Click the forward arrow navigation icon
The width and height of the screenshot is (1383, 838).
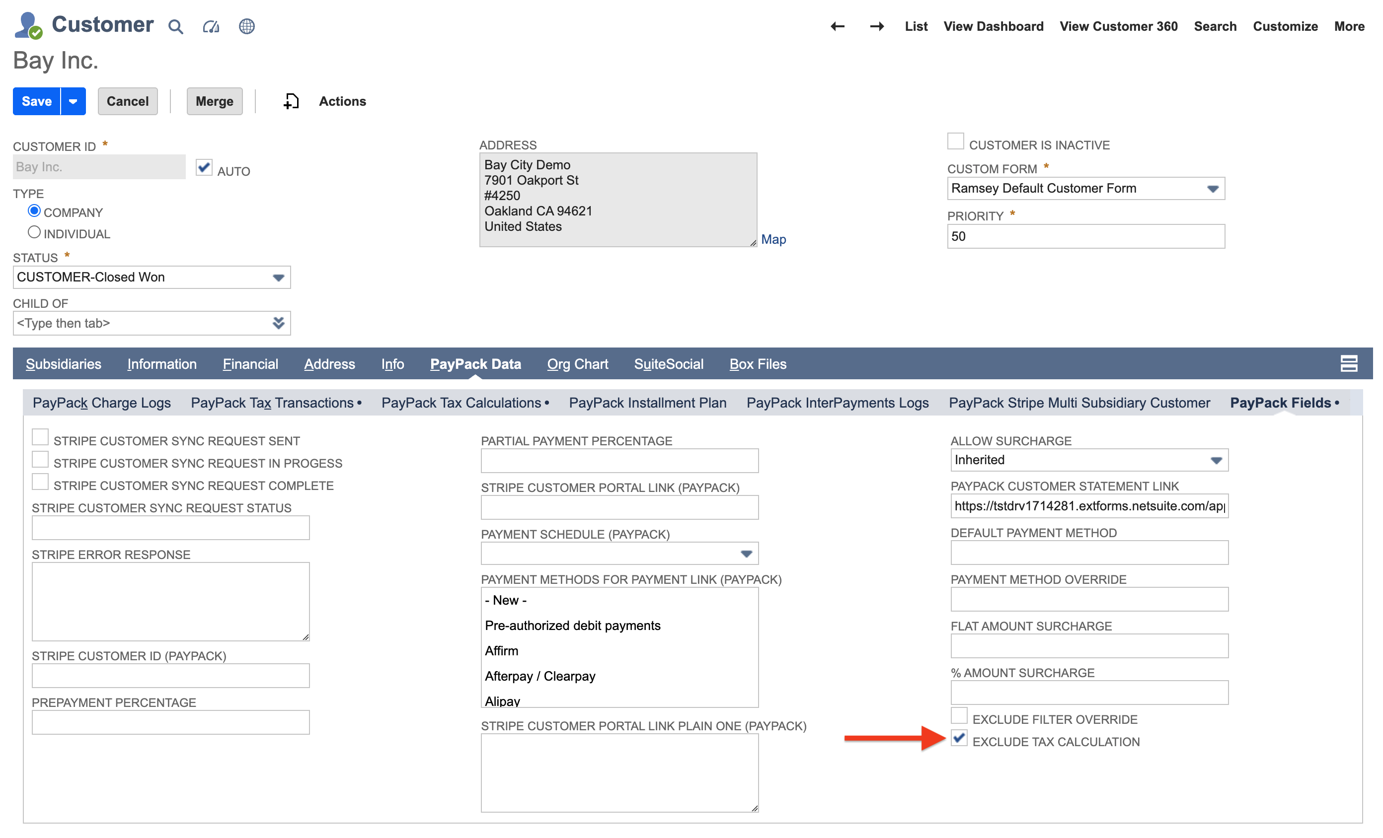click(876, 26)
